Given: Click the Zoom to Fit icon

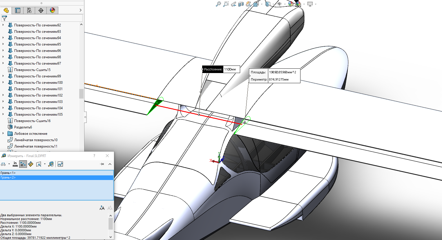Looking at the screenshot, I should [218, 4].
